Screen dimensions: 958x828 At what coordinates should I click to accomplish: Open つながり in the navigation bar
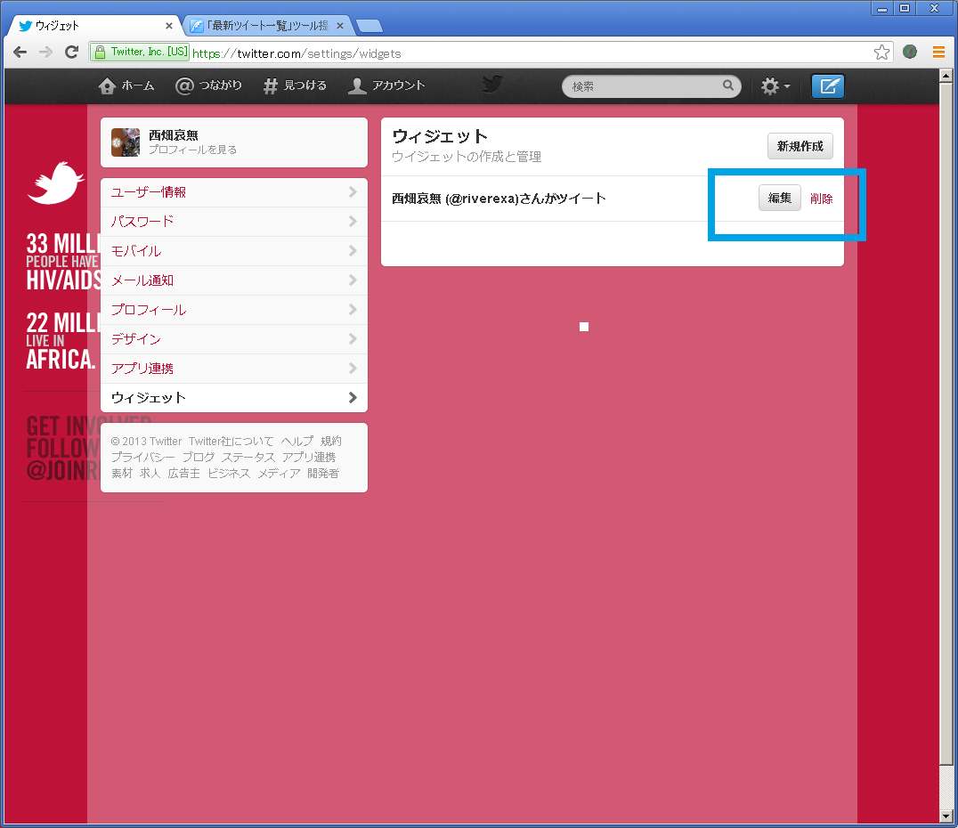(208, 85)
